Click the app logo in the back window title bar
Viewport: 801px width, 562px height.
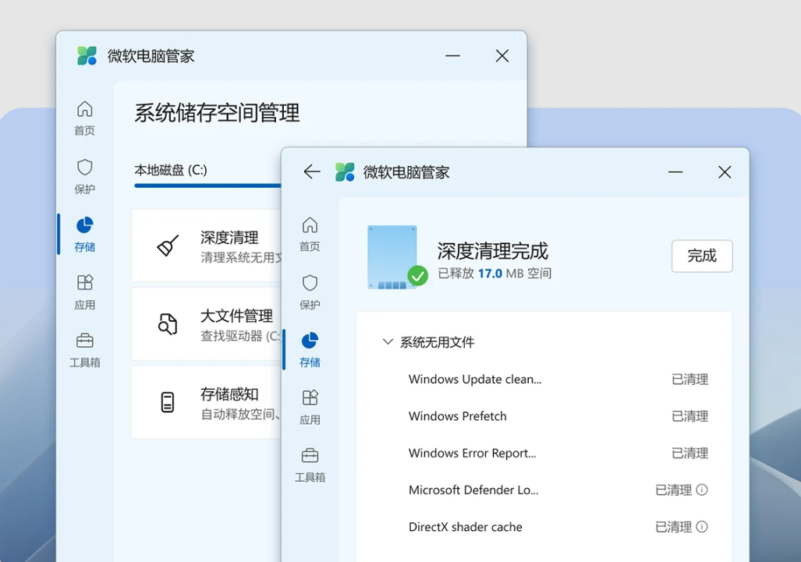pyautogui.click(x=87, y=55)
